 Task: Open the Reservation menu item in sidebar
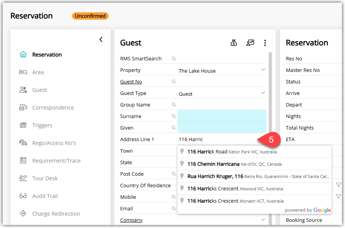point(47,55)
